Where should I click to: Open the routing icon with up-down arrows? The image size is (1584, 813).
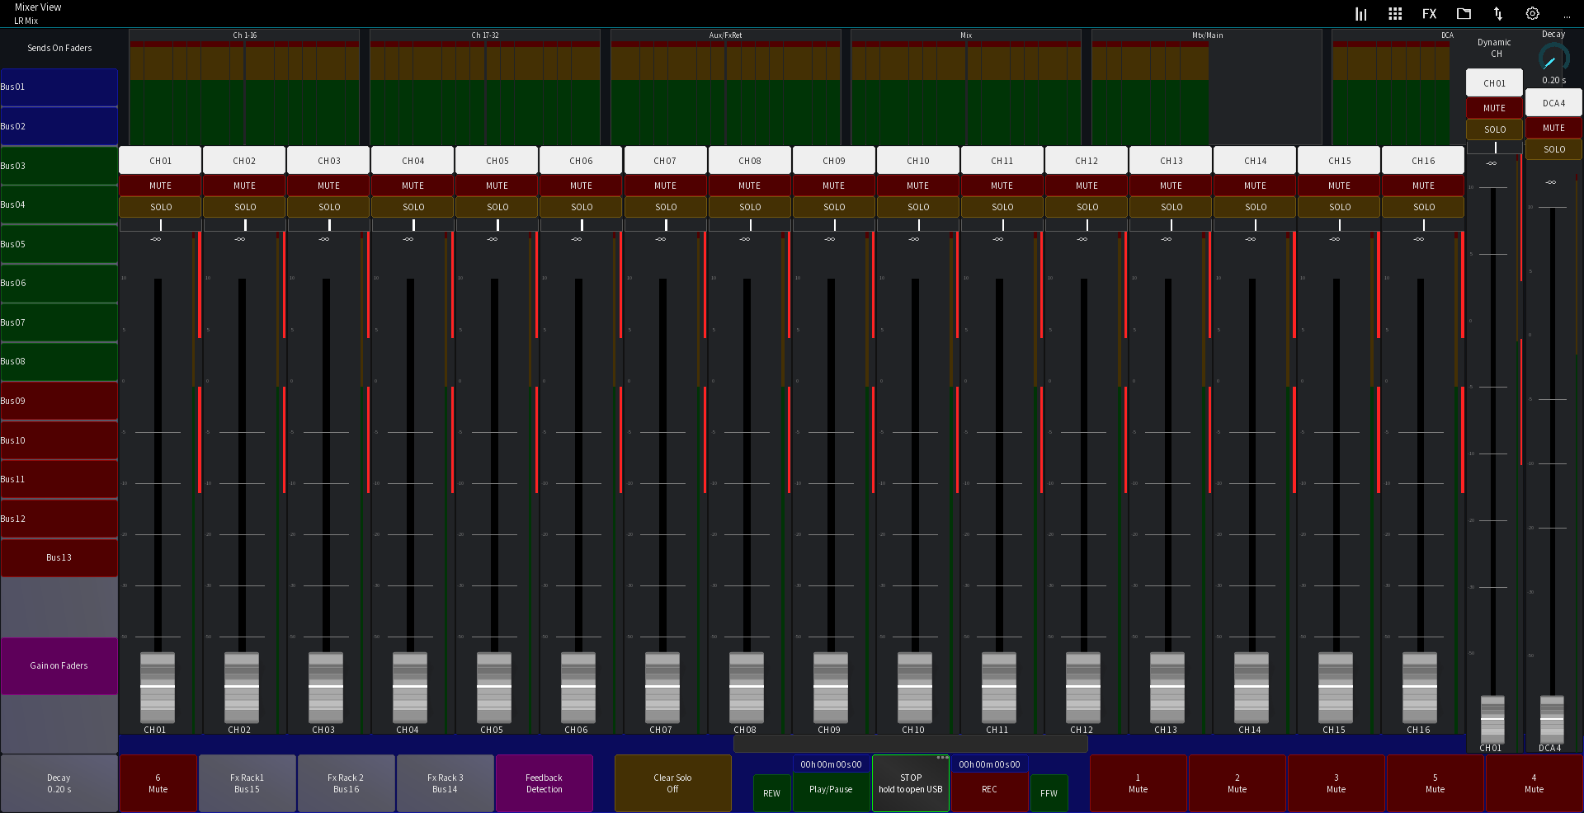pyautogui.click(x=1497, y=13)
